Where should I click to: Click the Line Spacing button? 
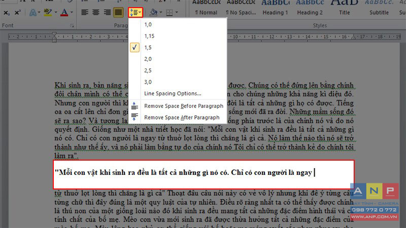click(x=136, y=12)
